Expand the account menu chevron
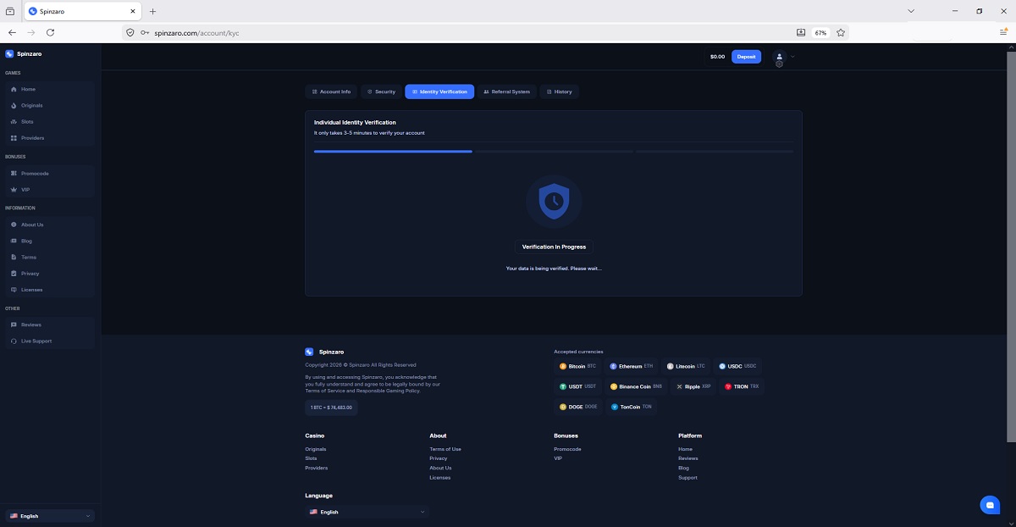The width and height of the screenshot is (1016, 527). [792, 57]
